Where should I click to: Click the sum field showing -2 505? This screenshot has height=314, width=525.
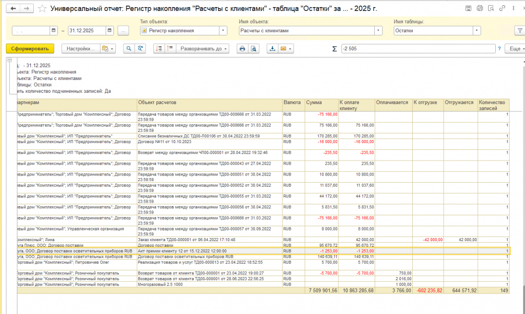coord(417,48)
